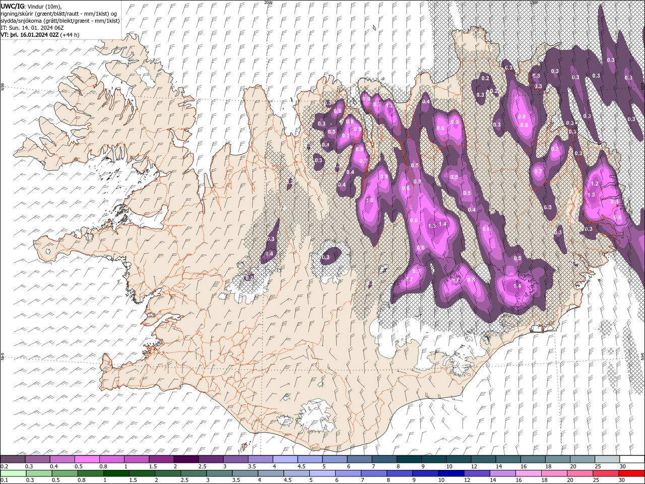The image size is (645, 484).
Task: Select snow-scale swatch between 0.8 and 1
Action: pos(112,459)
